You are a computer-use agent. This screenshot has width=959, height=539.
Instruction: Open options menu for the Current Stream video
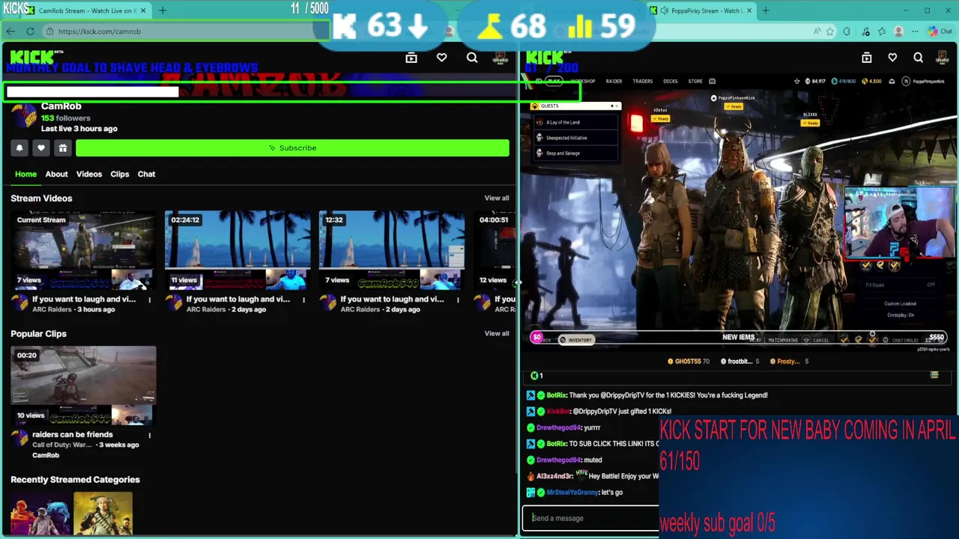point(149,299)
